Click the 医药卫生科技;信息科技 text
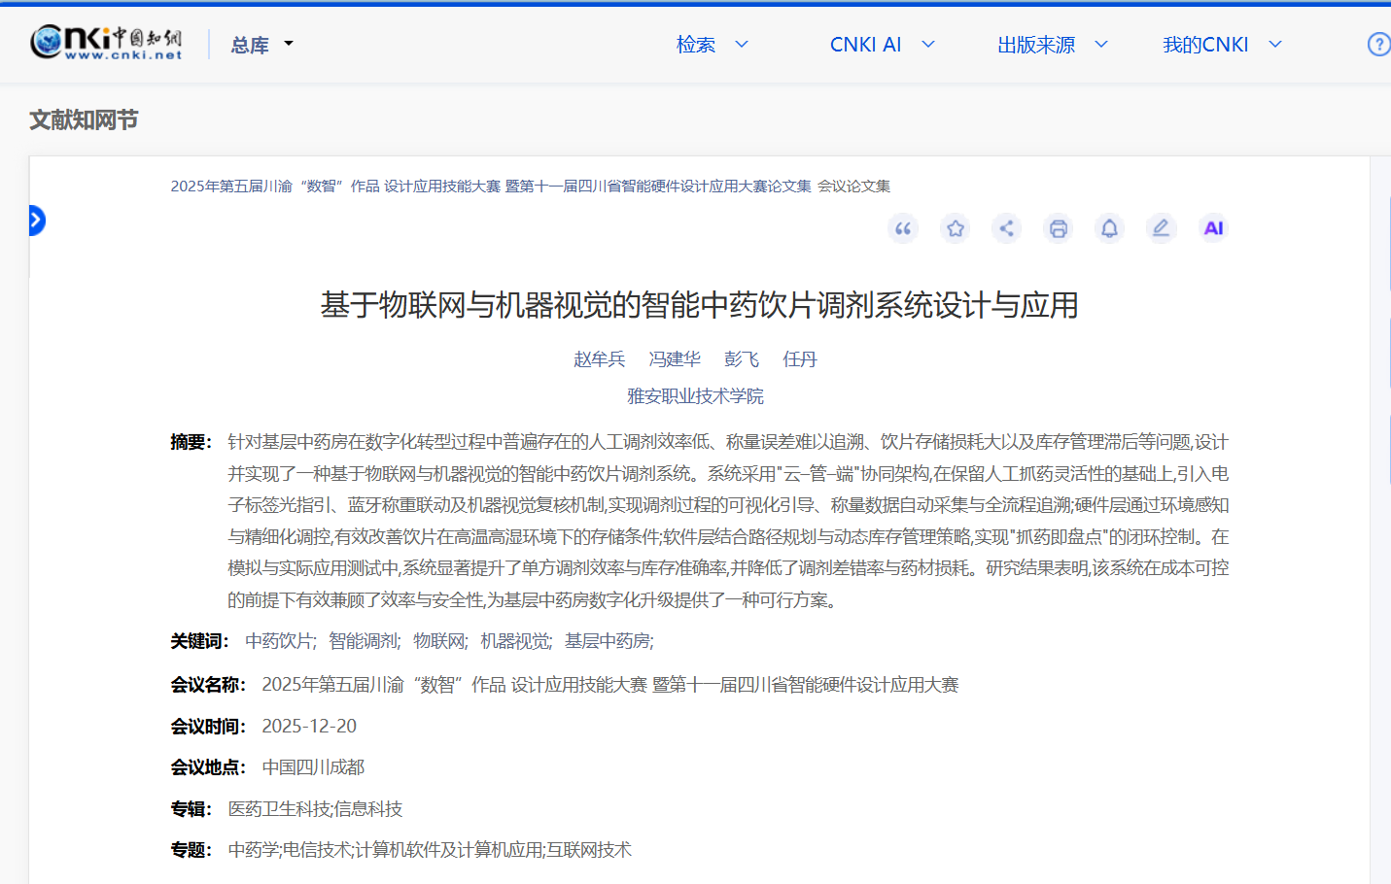Viewport: 1391px width, 884px height. point(315,809)
